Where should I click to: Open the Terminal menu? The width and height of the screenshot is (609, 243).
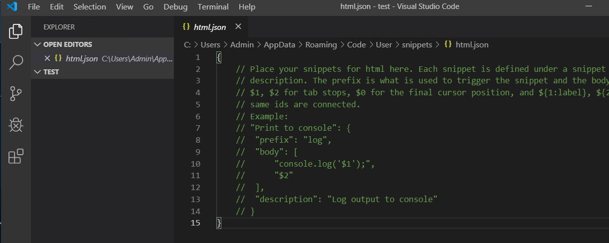213,7
